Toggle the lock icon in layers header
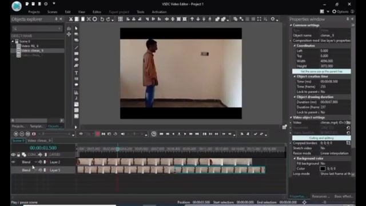Viewport: 366px width, 206px height. (x=19, y=154)
